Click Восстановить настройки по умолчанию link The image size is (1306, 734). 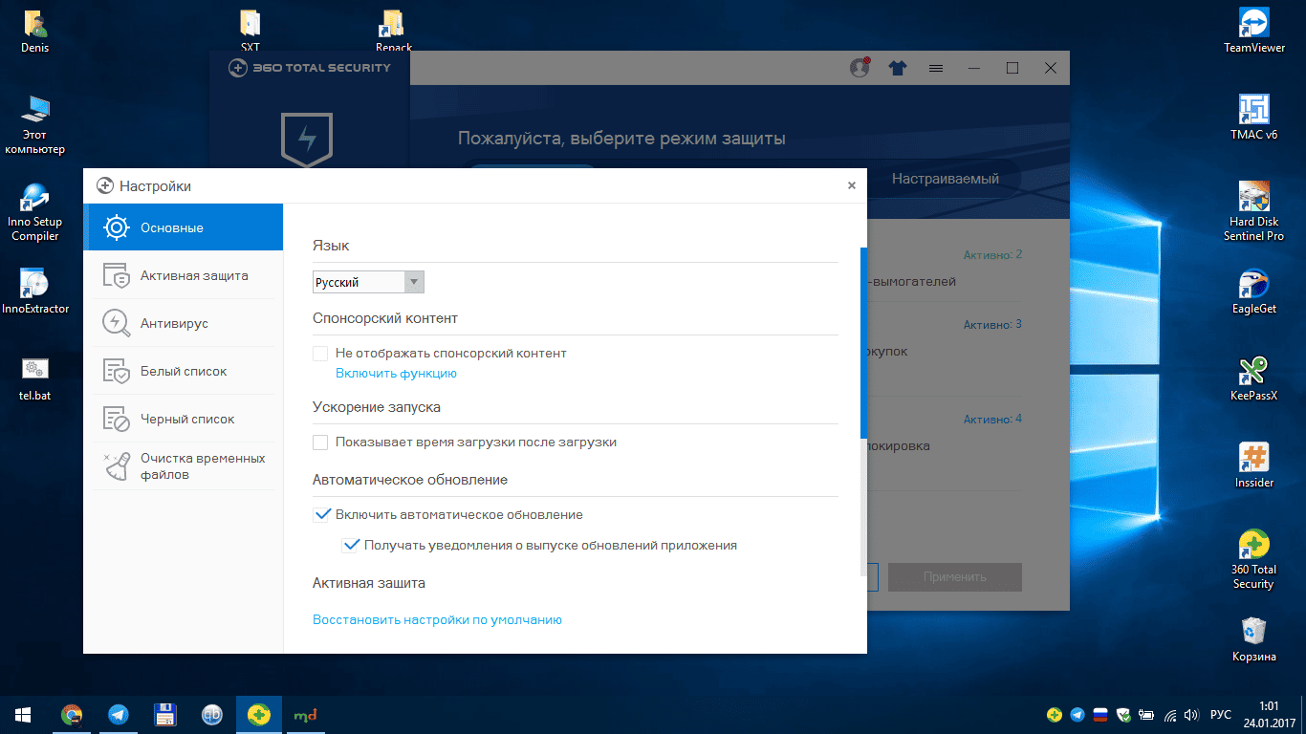pyautogui.click(x=437, y=620)
